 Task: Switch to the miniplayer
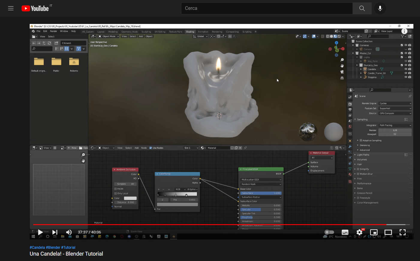tap(374, 232)
